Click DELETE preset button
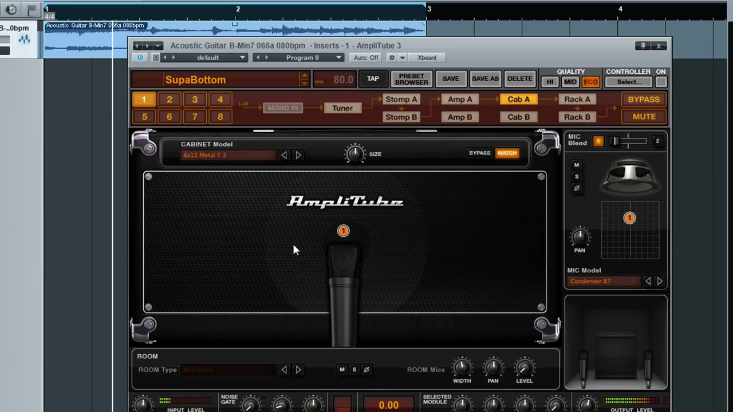The height and width of the screenshot is (412, 733). click(x=520, y=79)
